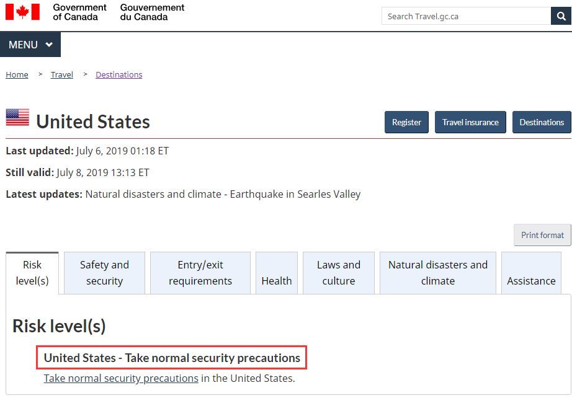Click the Take normal security precautions link
572x398 pixels.
click(121, 378)
